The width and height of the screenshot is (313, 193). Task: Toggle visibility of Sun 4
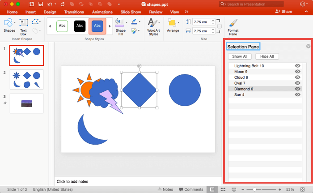tap(297, 94)
